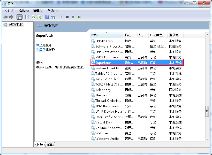The width and height of the screenshot is (212, 155).
Task: Select the Thread Ordering gear icon
Action: pos(93,100)
